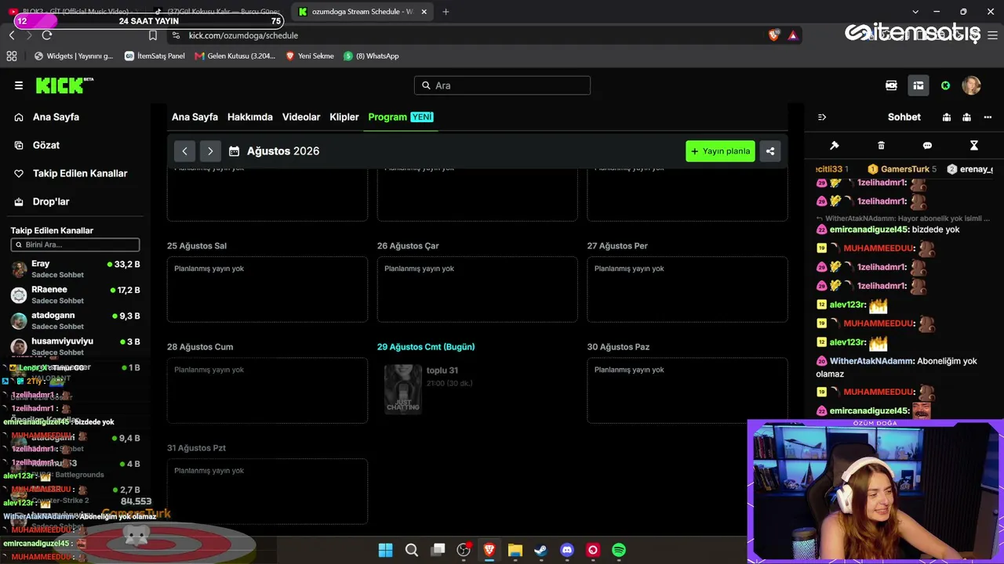Open the chat three-dots options menu
Screen dimensions: 1004x564
988,117
